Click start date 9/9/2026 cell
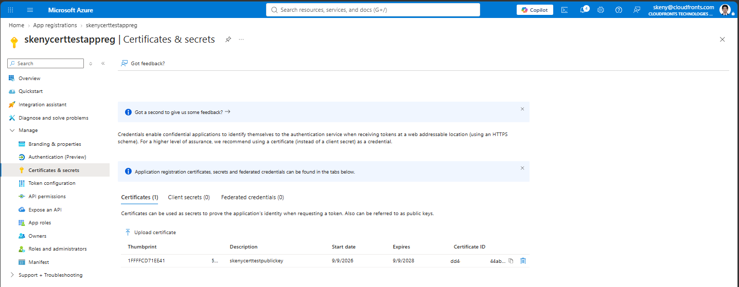Image resolution: width=739 pixels, height=287 pixels. pyautogui.click(x=343, y=261)
